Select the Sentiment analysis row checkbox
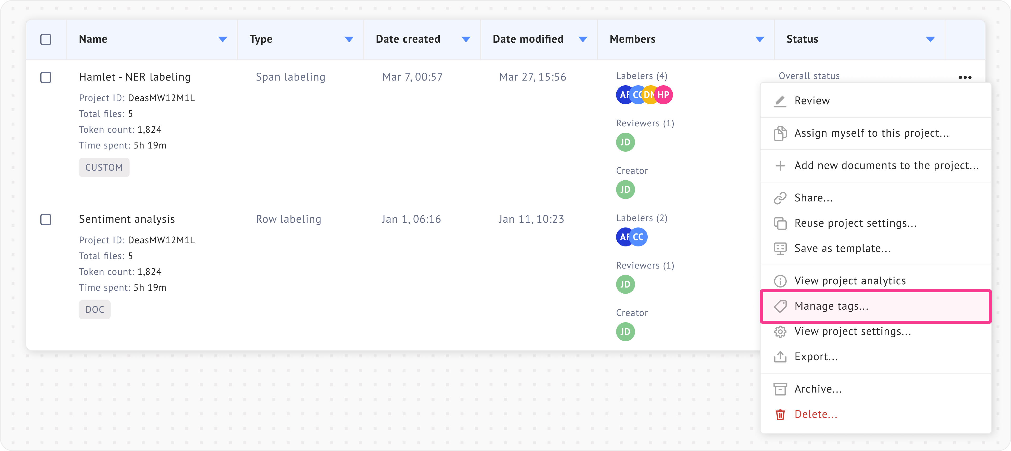The height and width of the screenshot is (451, 1011). [46, 219]
